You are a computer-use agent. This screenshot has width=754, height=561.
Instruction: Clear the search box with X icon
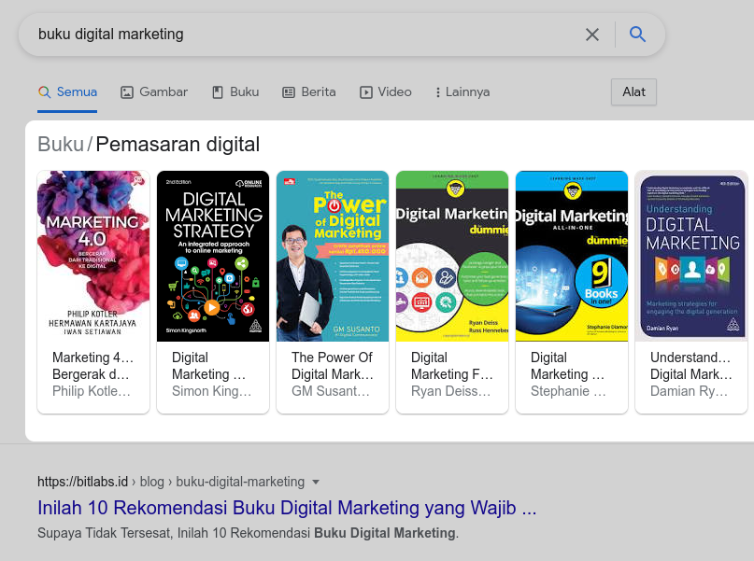tap(592, 35)
